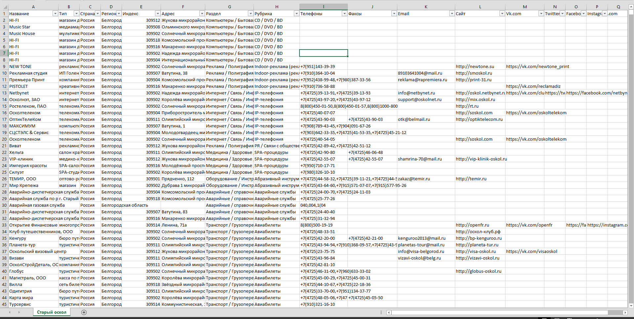Open the Страна column filter dropdown
The height and width of the screenshot is (319, 634).
click(x=98, y=14)
